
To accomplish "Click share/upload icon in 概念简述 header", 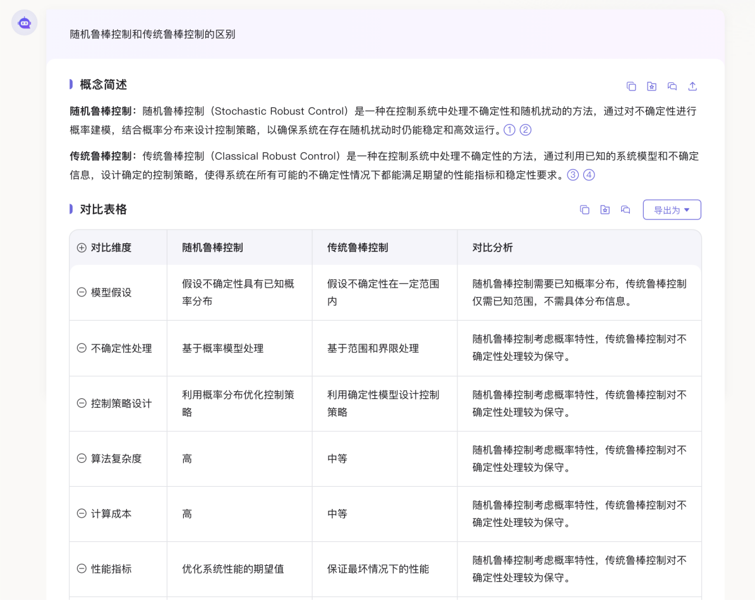I will (692, 86).
